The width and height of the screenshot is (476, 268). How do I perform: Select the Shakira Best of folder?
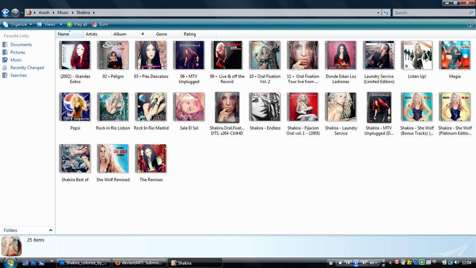[x=75, y=163]
